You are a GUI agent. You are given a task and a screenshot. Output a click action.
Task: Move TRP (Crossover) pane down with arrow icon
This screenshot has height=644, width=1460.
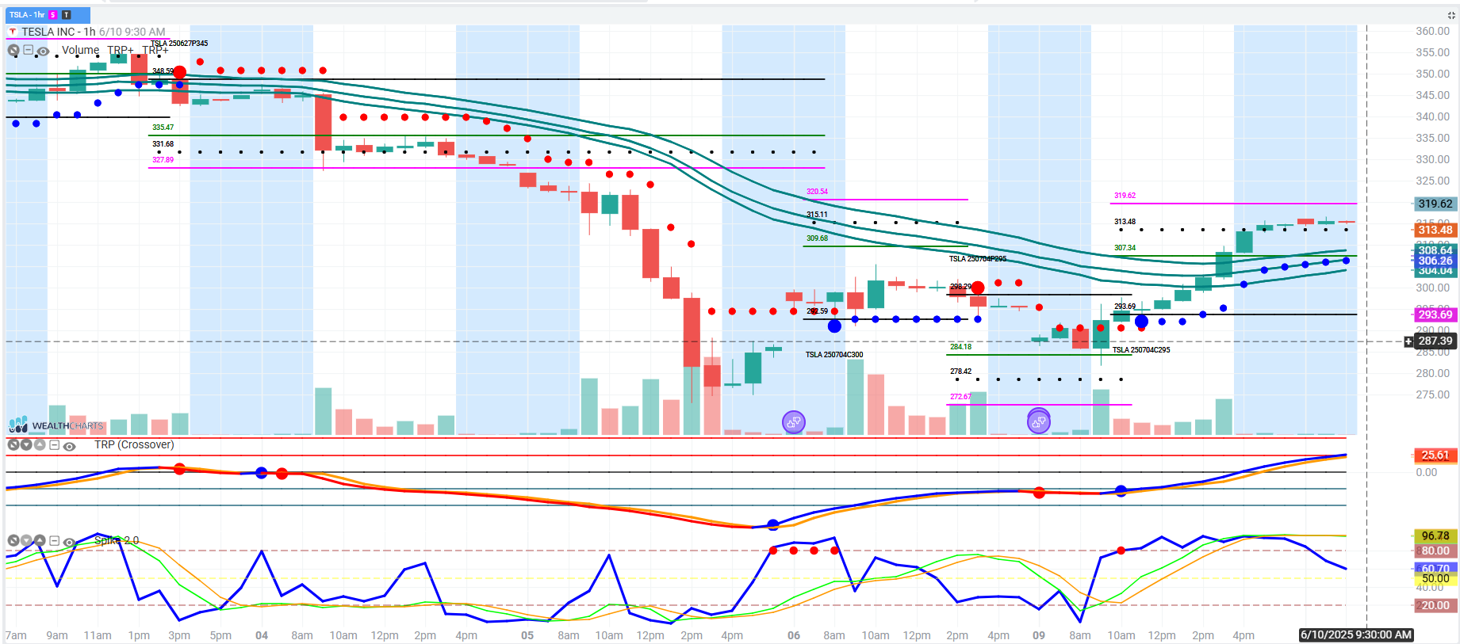click(26, 445)
